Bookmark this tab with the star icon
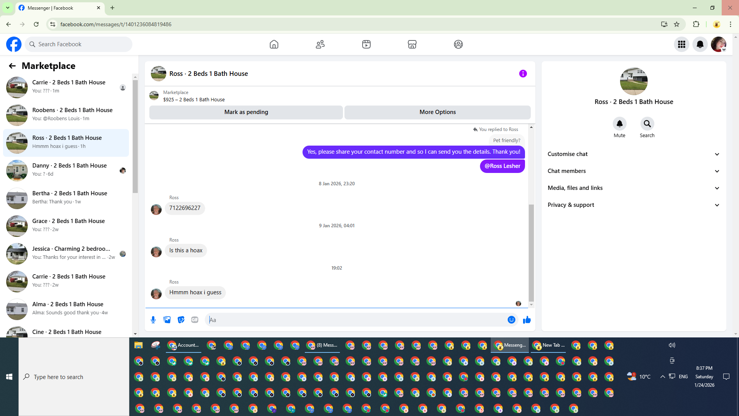The height and width of the screenshot is (416, 739). (x=677, y=24)
